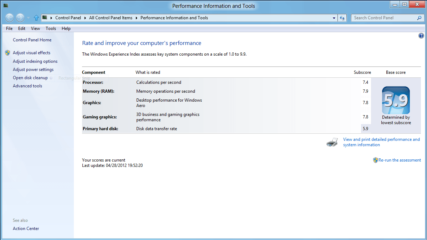Click the shield icon beside Re-run the assessment
The height and width of the screenshot is (240, 427).
[x=376, y=160]
